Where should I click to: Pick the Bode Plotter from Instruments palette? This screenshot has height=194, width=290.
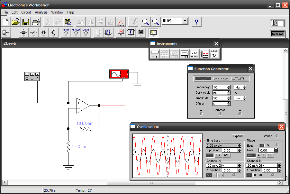point(185,54)
